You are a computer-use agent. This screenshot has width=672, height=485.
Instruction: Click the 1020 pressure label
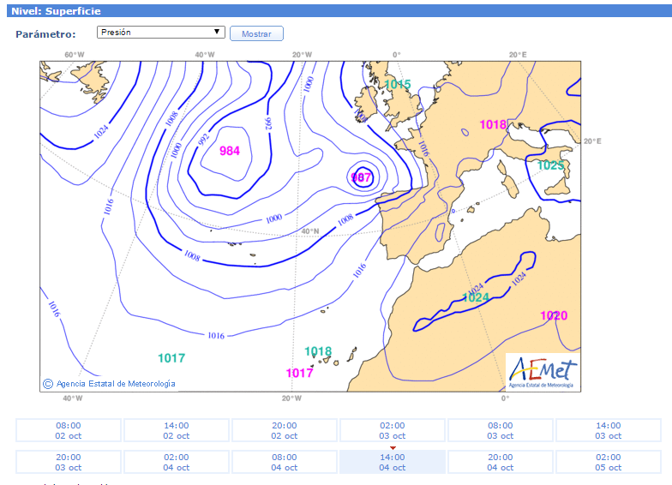click(x=554, y=315)
